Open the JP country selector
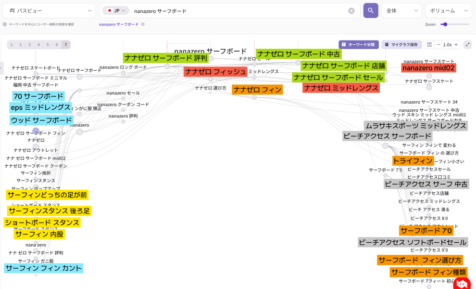The image size is (476, 289). (x=116, y=11)
